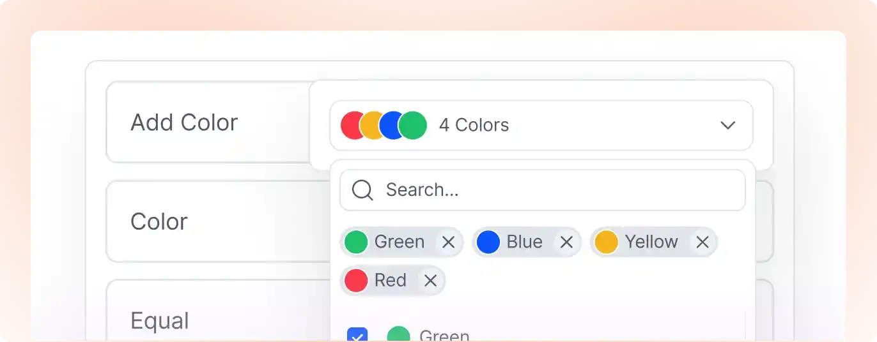Click the magnifying glass search icon
The width and height of the screenshot is (877, 342).
click(x=362, y=190)
